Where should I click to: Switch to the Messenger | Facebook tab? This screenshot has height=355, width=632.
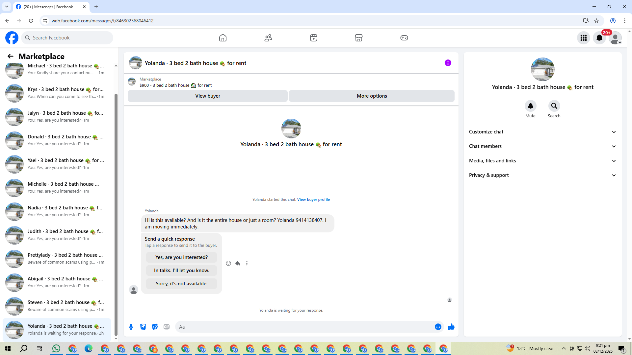pos(51,7)
